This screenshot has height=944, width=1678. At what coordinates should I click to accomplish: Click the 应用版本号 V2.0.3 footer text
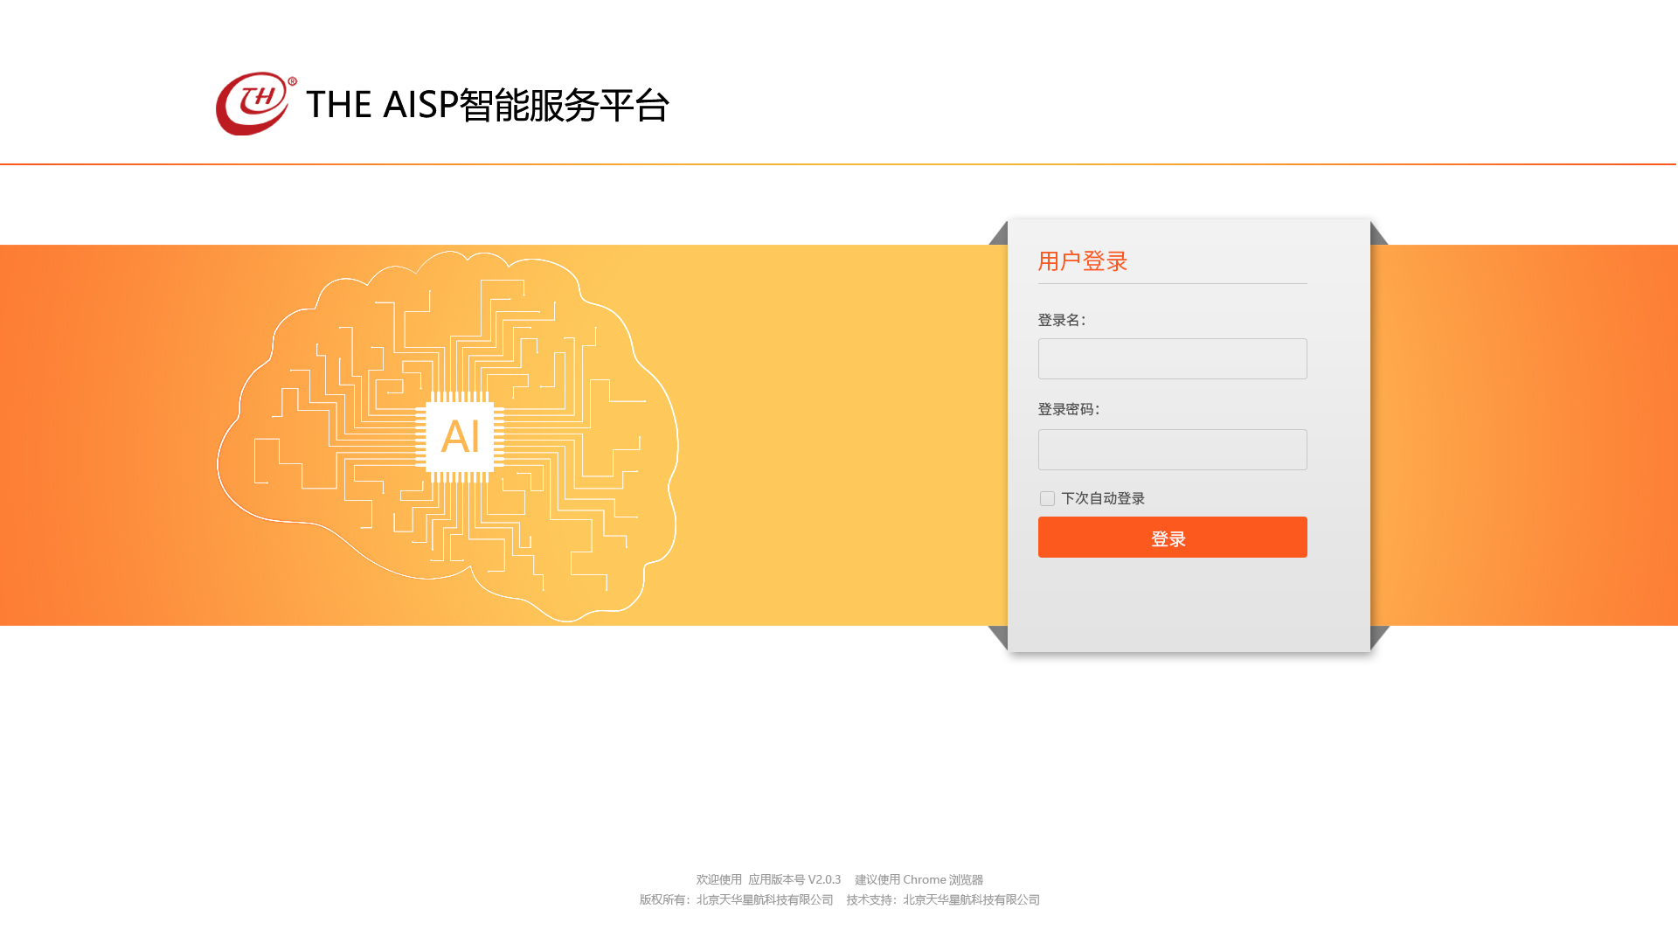coord(794,880)
